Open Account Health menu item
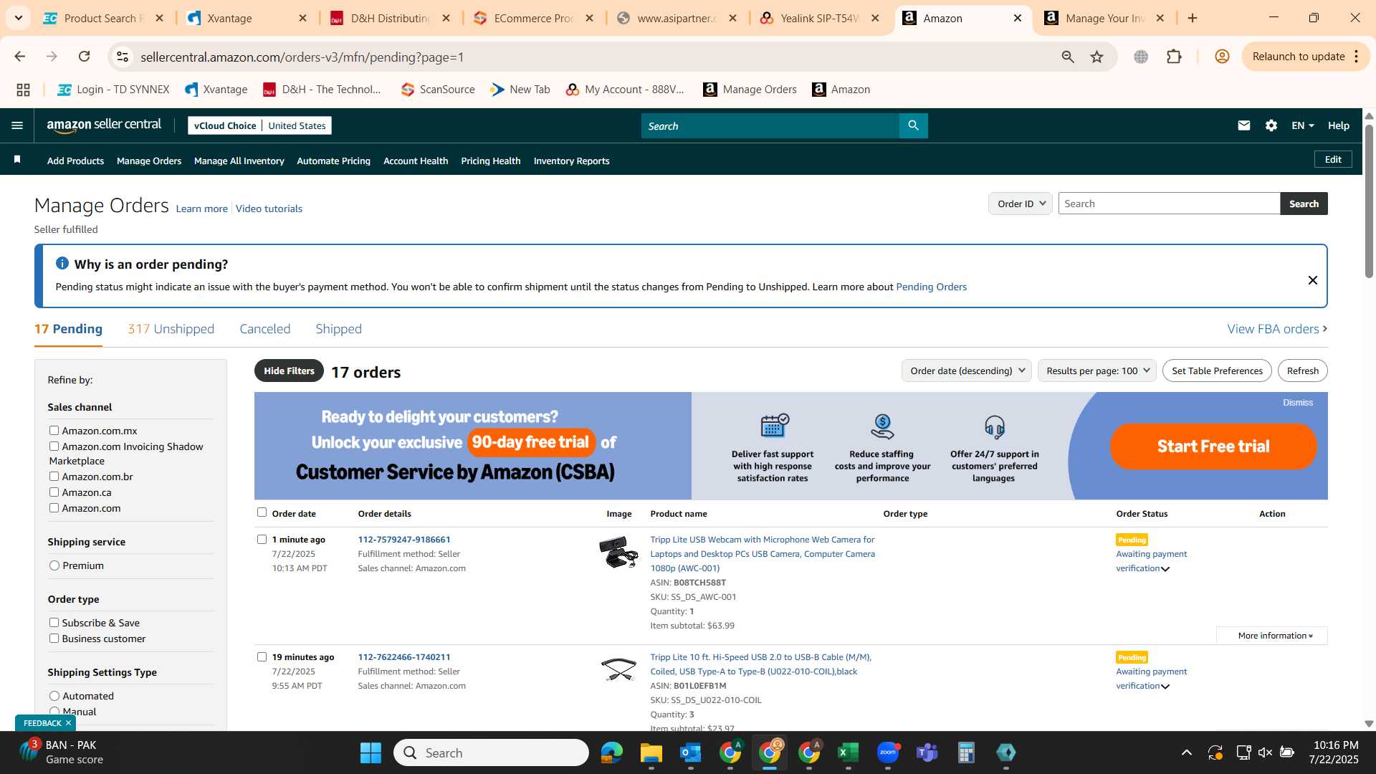Image resolution: width=1376 pixels, height=774 pixels. (x=416, y=161)
